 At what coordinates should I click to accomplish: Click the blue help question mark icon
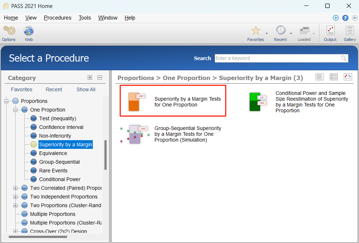coord(345,18)
